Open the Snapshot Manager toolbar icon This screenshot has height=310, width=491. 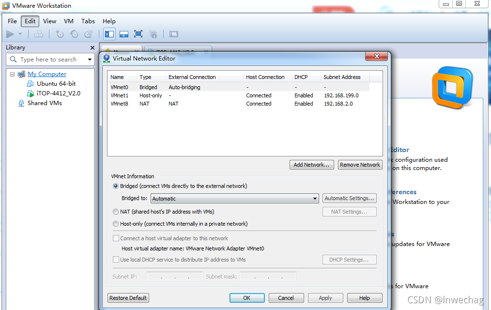coord(89,34)
